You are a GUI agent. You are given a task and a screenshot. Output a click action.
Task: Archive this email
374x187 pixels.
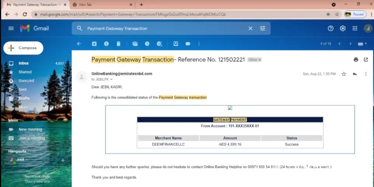[94, 44]
